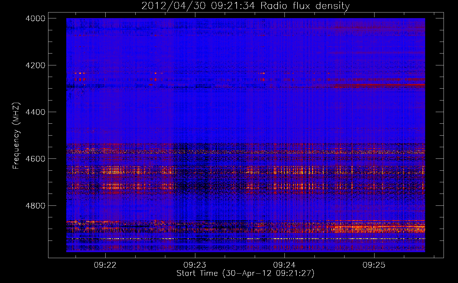458x283 pixels.
Task: Select the 4600 frequency axis label
Action: coord(35,159)
